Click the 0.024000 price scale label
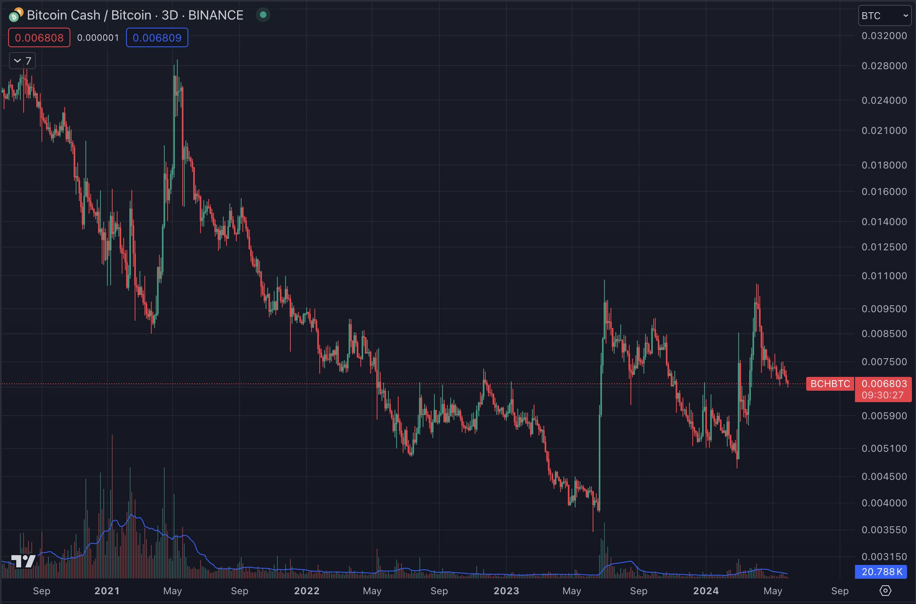This screenshot has height=604, width=916. 884,101
